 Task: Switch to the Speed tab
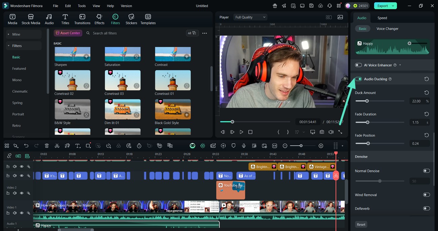click(382, 18)
